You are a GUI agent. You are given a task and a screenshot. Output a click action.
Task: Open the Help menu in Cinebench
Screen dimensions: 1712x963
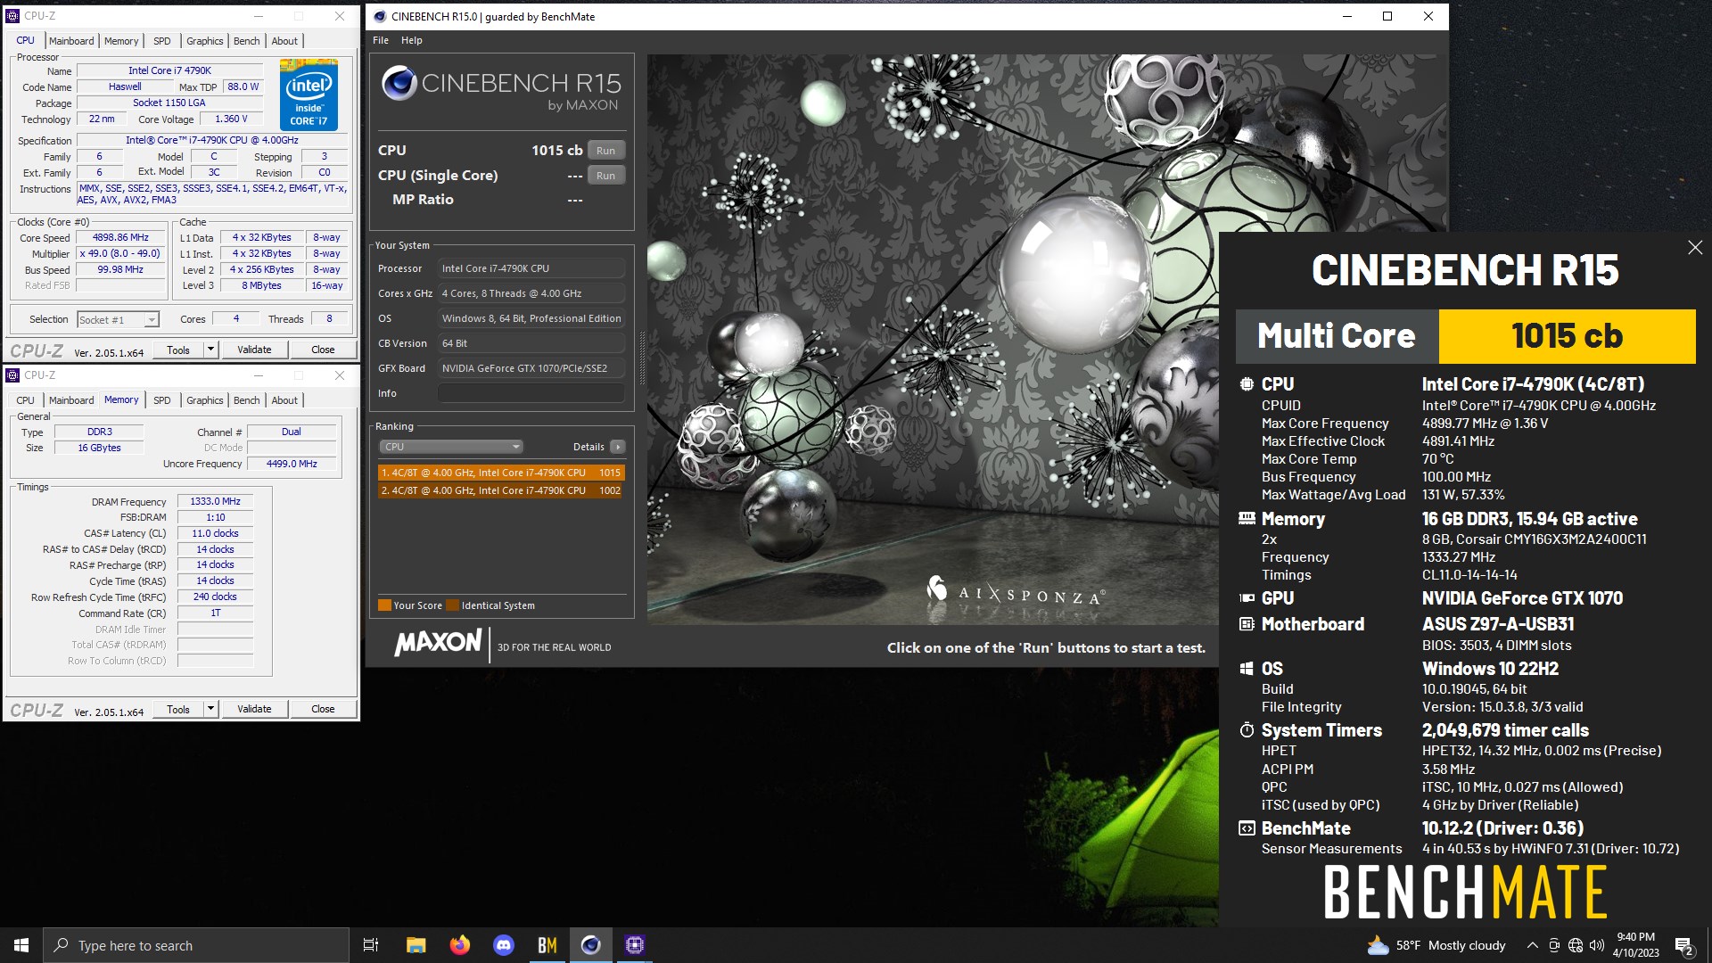pyautogui.click(x=411, y=40)
